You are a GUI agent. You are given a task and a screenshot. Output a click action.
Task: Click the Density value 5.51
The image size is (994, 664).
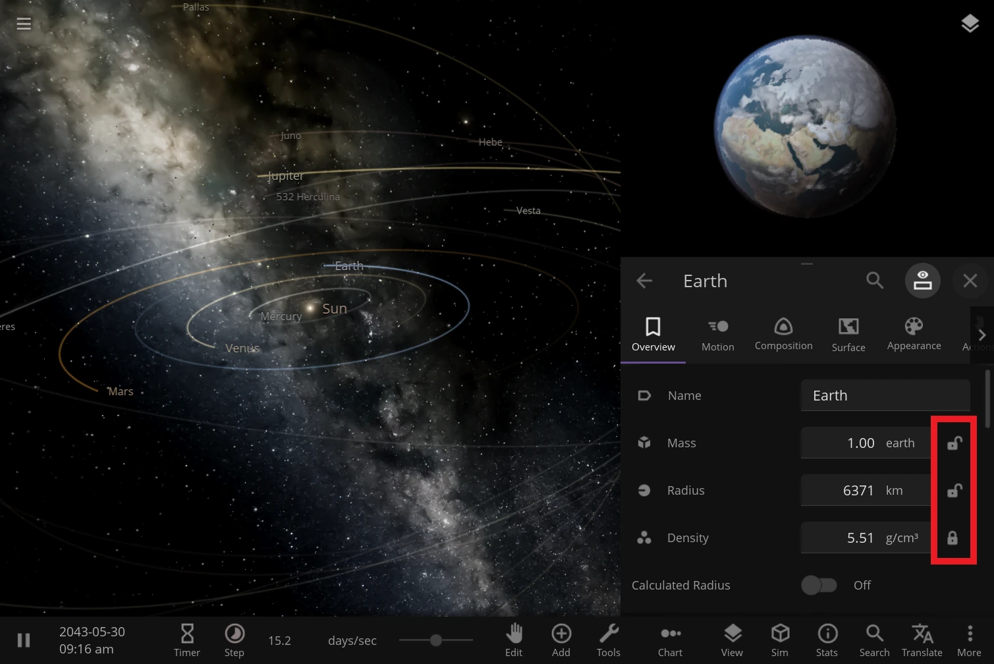[x=860, y=538]
